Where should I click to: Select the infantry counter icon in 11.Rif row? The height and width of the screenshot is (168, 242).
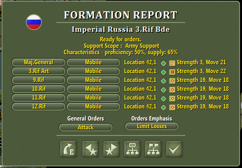pos(172,99)
